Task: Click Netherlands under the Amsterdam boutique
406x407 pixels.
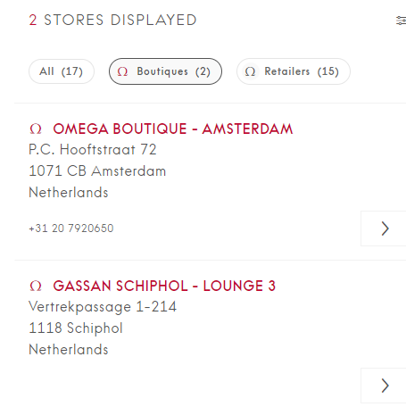Action: (x=69, y=192)
